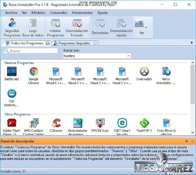Open the Ver menu
The height and width of the screenshot is (175, 196).
[x=24, y=13]
